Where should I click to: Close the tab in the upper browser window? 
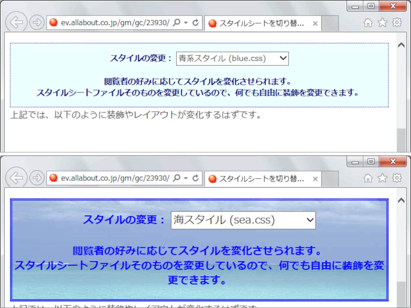click(x=315, y=24)
